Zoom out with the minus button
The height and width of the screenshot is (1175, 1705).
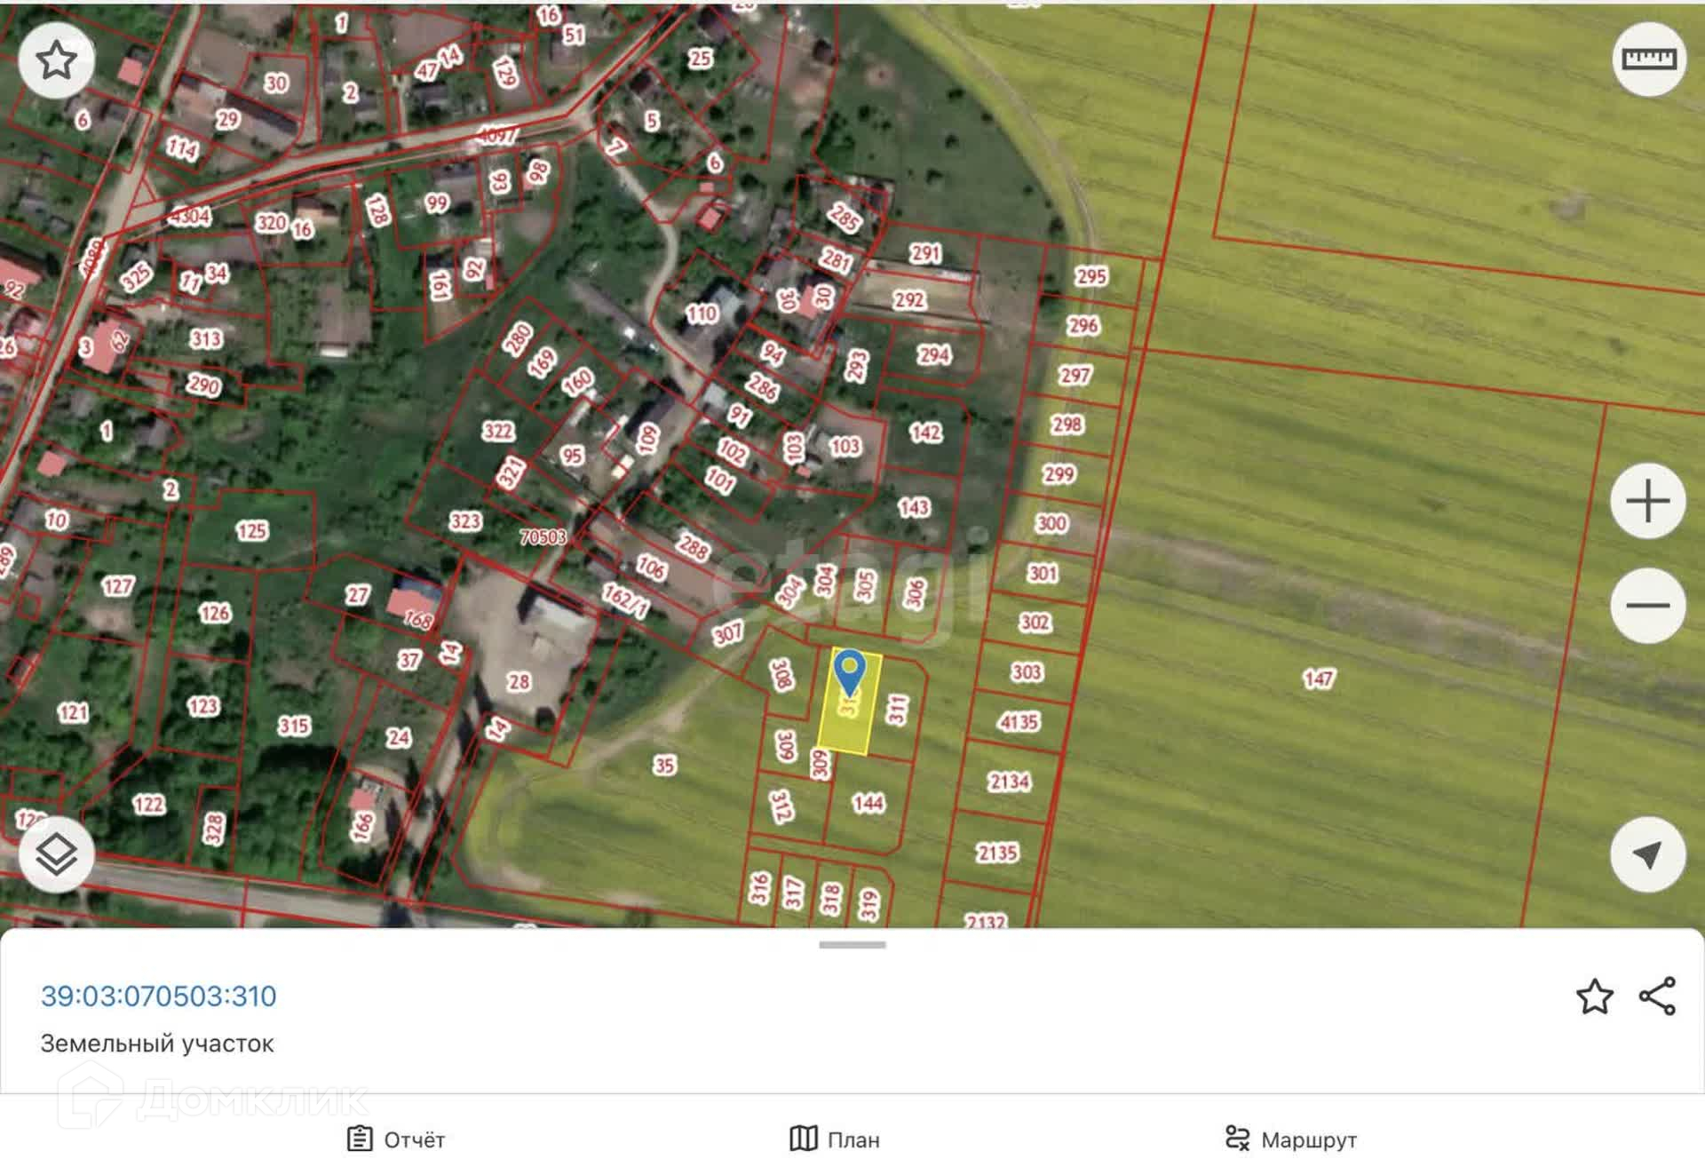(x=1647, y=606)
